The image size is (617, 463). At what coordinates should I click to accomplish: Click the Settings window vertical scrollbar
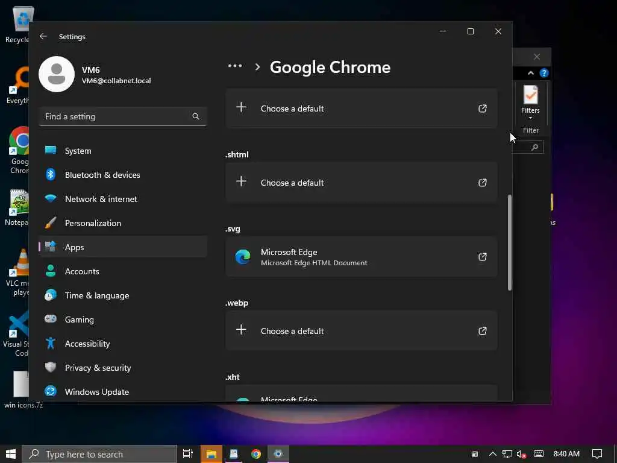510,242
